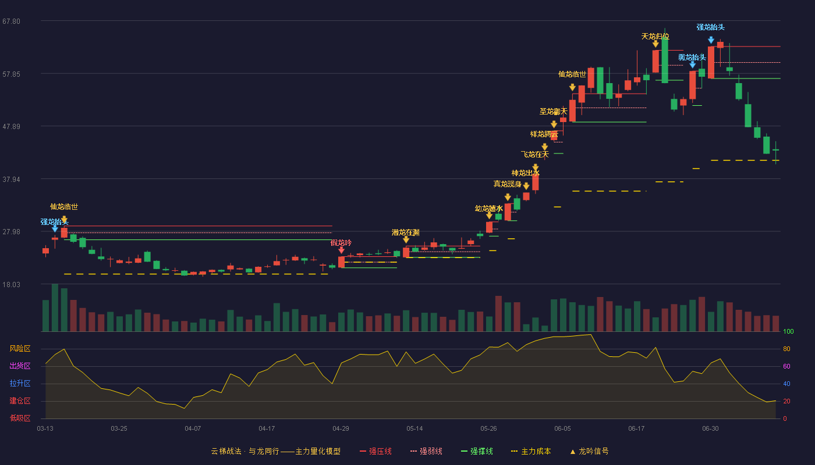Select the 飞龙在天 arrow marker
The width and height of the screenshot is (815, 465).
(x=536, y=167)
